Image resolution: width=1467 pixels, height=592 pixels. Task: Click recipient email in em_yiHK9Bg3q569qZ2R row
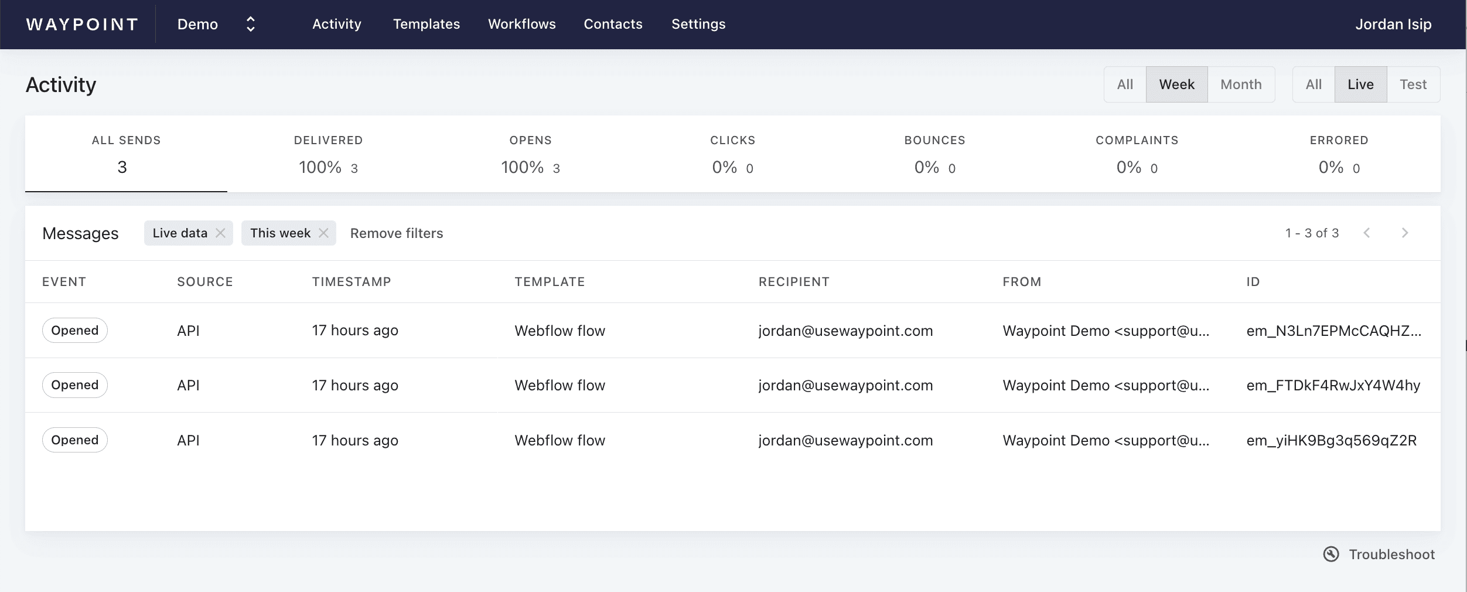[845, 440]
